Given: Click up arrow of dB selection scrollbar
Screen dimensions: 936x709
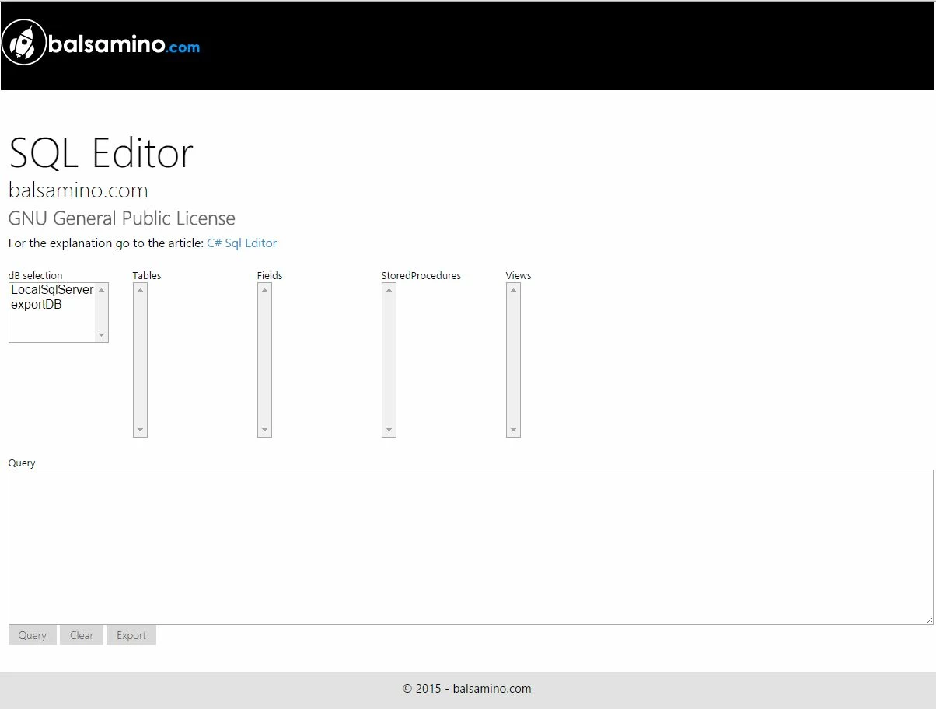Looking at the screenshot, I should click(x=101, y=290).
